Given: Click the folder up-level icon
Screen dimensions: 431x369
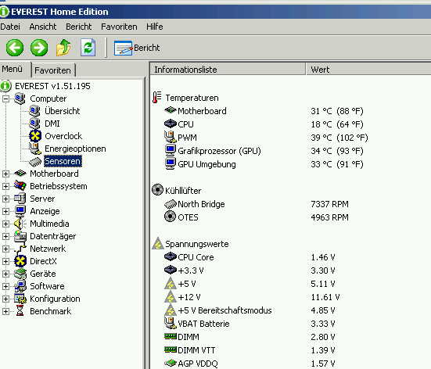Looking at the screenshot, I should tap(63, 48).
